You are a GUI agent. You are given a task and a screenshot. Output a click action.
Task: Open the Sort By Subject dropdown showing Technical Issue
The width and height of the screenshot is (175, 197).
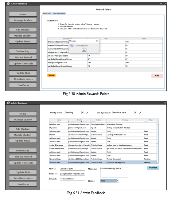click(x=125, y=112)
